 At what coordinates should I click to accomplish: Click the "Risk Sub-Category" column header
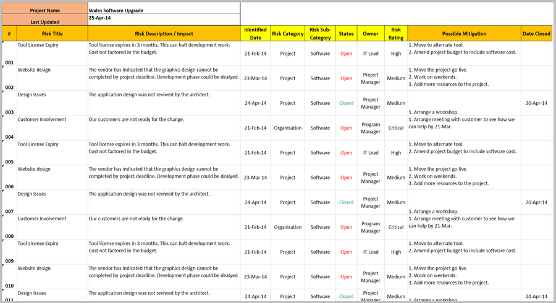(x=320, y=33)
